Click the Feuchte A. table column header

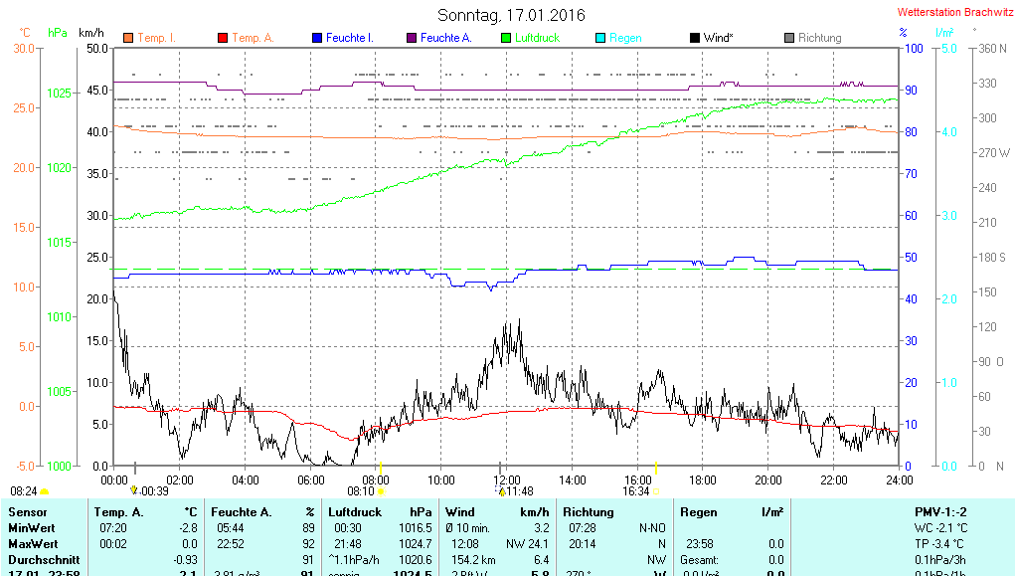241,511
